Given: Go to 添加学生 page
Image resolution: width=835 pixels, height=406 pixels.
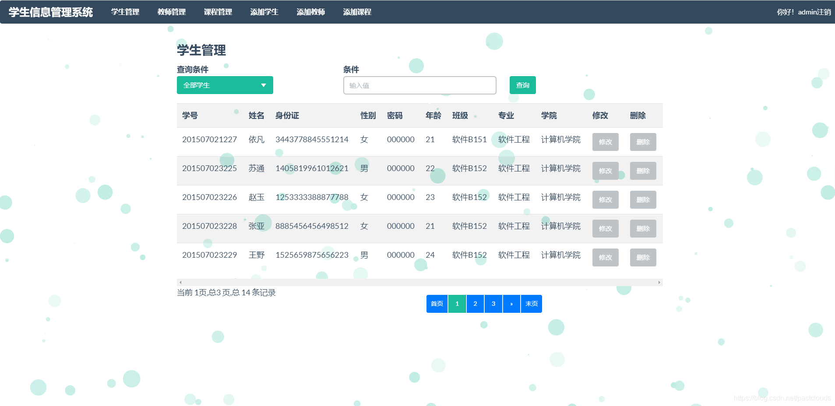Looking at the screenshot, I should pos(264,12).
